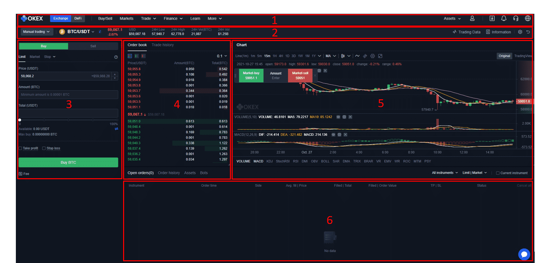Viewport: 535px width, 263px height.
Task: Click the globe language icon
Action: 528,19
